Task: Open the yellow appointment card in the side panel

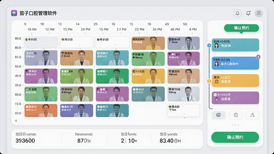Action: click(x=235, y=80)
